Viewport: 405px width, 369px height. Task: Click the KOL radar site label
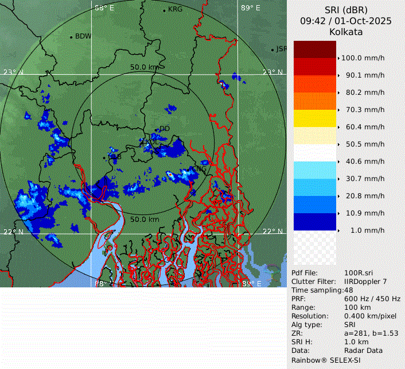point(150,141)
